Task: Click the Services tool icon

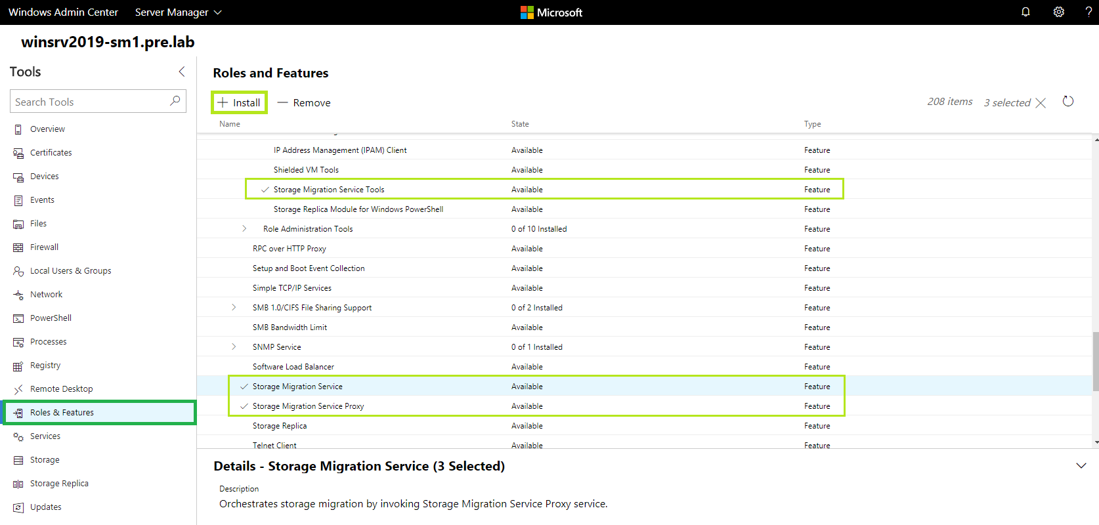Action: pos(18,436)
